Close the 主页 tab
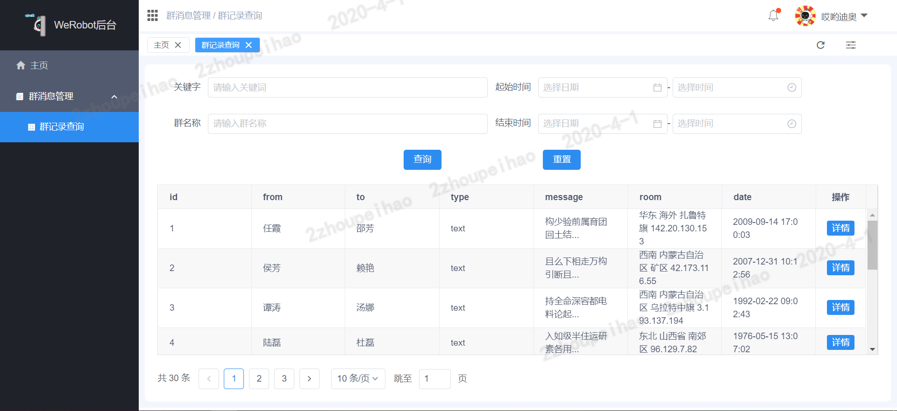 point(178,45)
